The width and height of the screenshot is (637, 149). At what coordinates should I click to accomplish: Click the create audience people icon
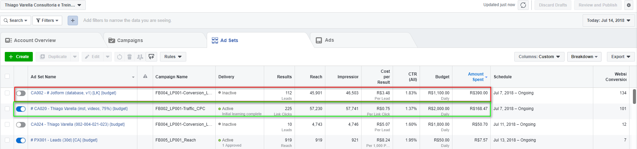[140, 57]
